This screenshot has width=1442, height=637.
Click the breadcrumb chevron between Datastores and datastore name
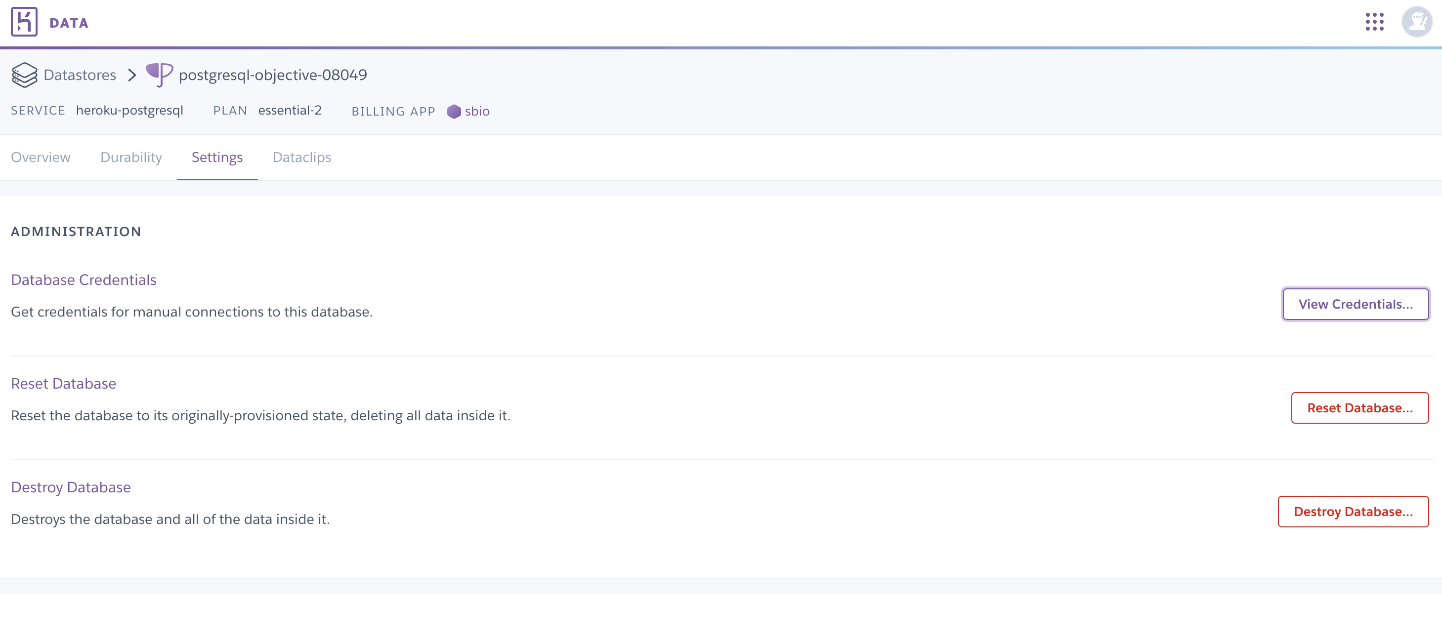point(132,75)
